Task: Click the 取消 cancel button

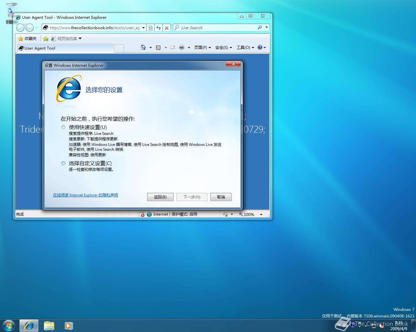Action: pyautogui.click(x=221, y=197)
